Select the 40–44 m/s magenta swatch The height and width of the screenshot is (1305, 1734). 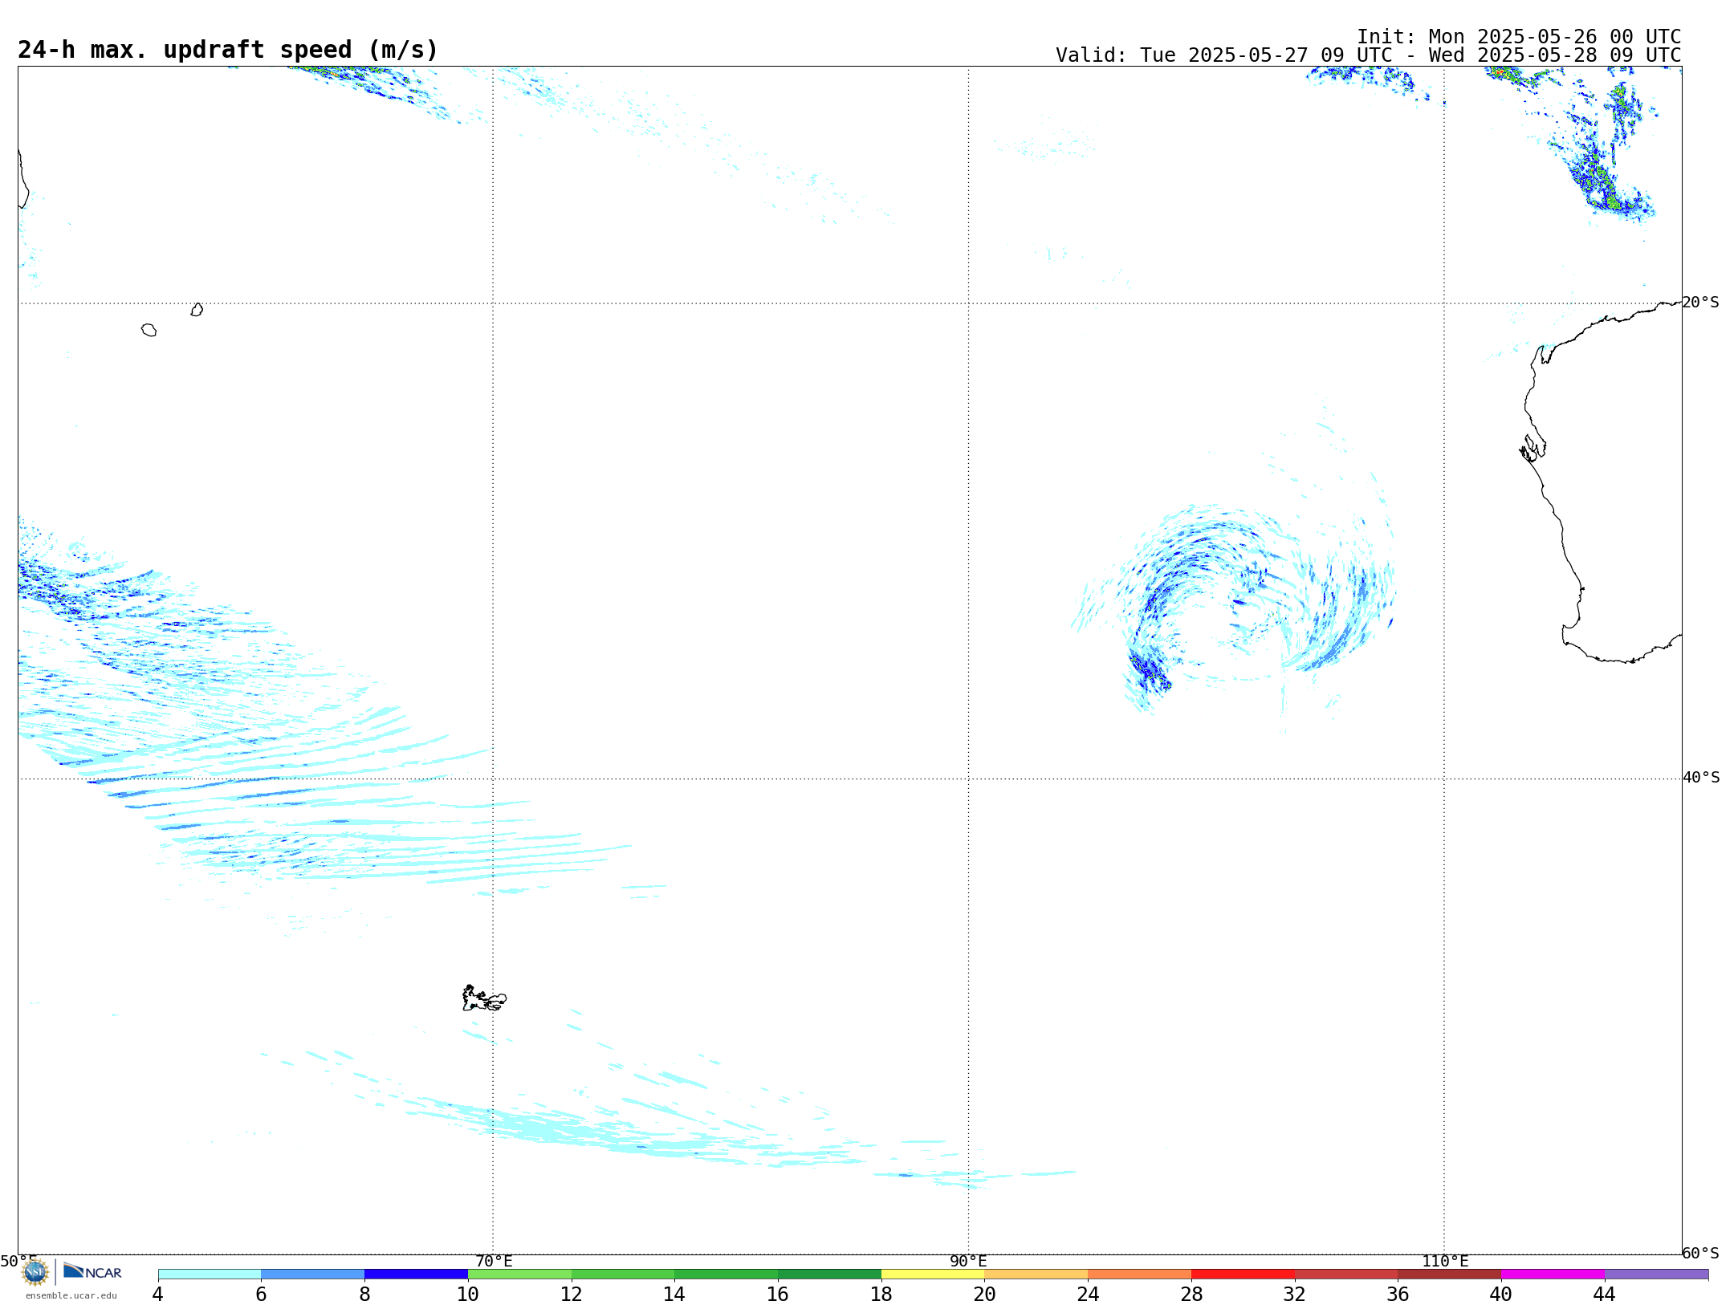tap(1553, 1275)
